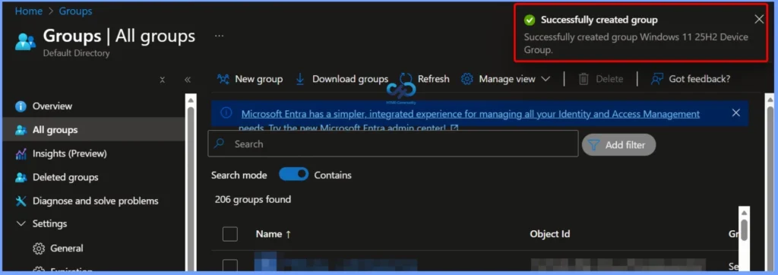Click the Manage view gear icon
The height and width of the screenshot is (275, 778).
467,79
